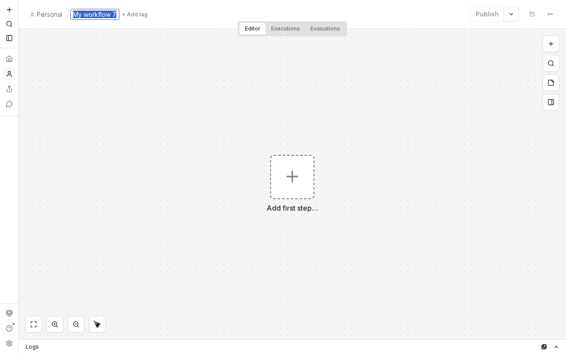The width and height of the screenshot is (566, 354).
Task: Expand the Publish dropdown arrow
Action: 511,14
